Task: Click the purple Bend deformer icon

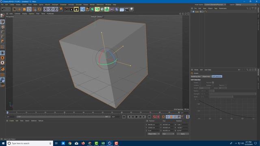Action: 117,9
